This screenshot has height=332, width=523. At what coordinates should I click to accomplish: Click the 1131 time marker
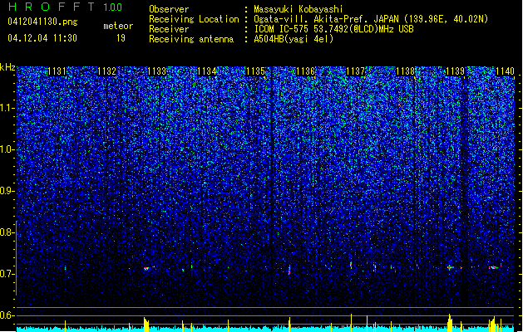point(57,71)
